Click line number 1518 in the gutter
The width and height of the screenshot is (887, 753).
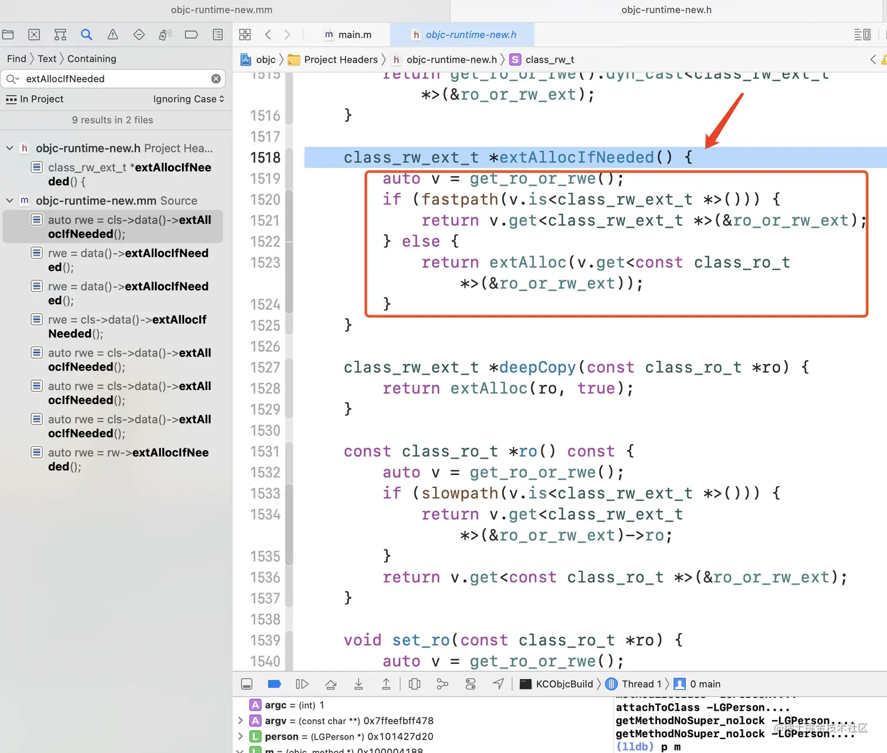pos(265,157)
